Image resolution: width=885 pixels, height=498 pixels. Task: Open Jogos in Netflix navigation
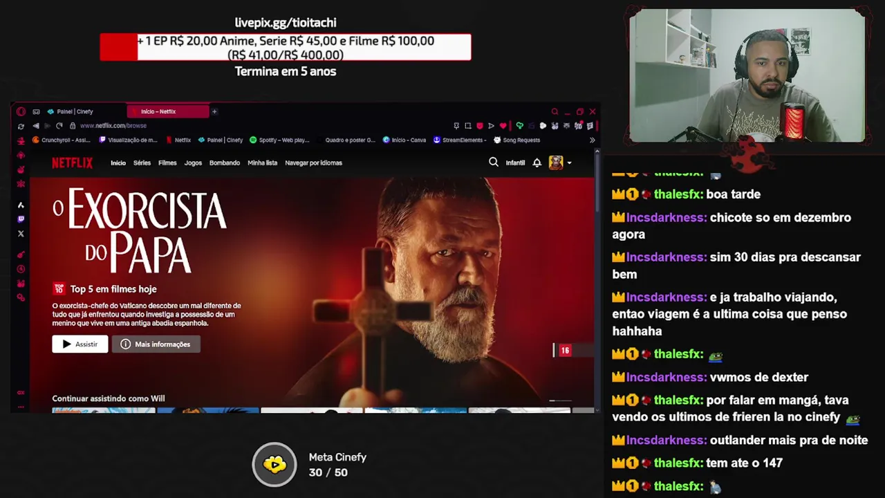pos(193,163)
